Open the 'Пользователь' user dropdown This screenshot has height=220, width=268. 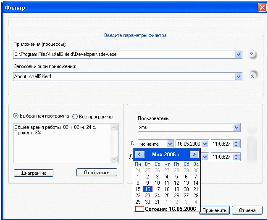(237, 127)
